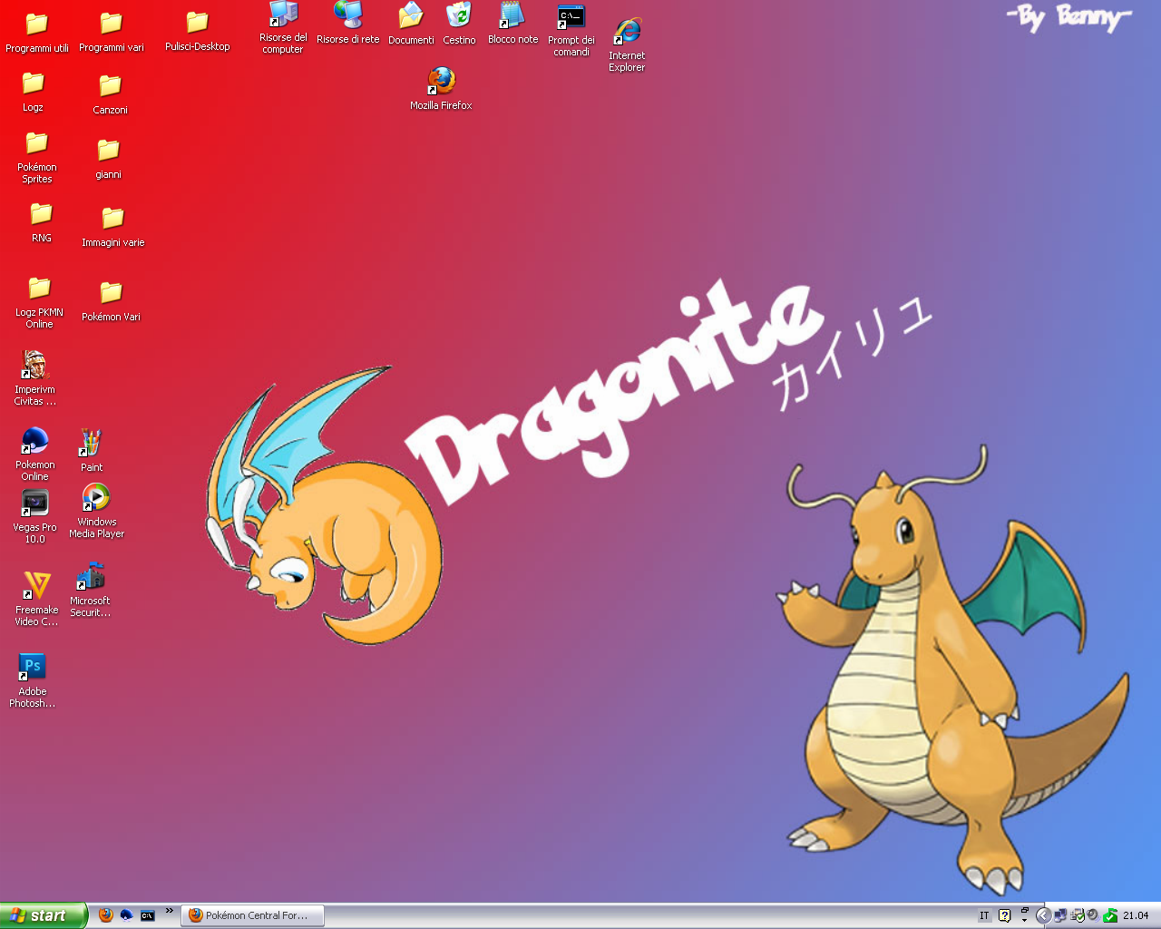The height and width of the screenshot is (929, 1161).
Task: Open the Paint shortcut
Action: (92, 451)
